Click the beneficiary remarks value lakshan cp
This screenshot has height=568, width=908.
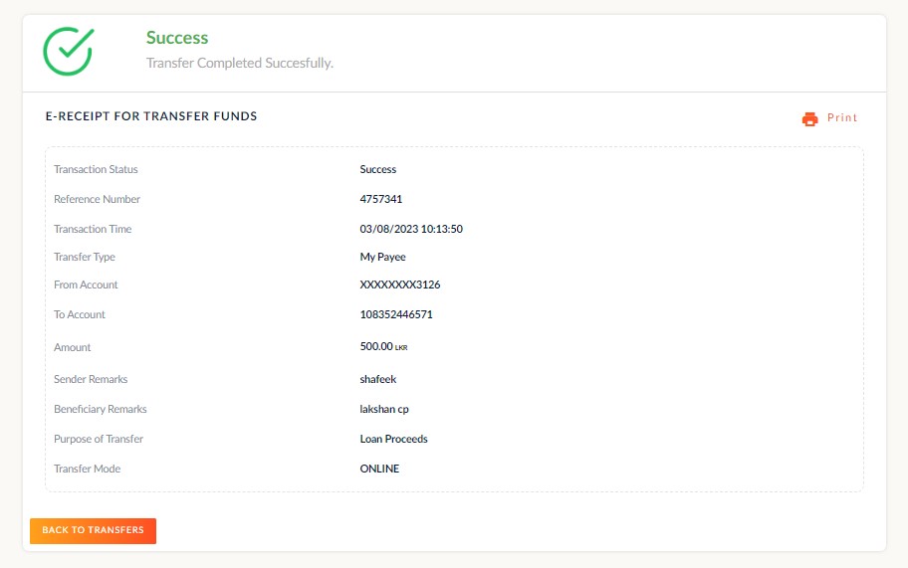[384, 409]
